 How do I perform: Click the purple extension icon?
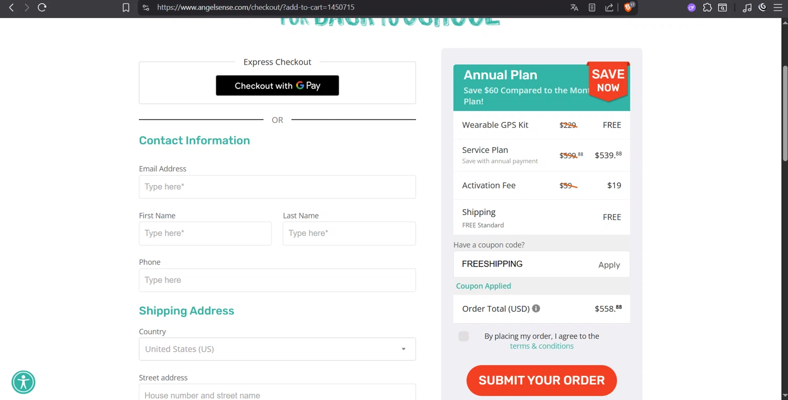[x=691, y=7]
